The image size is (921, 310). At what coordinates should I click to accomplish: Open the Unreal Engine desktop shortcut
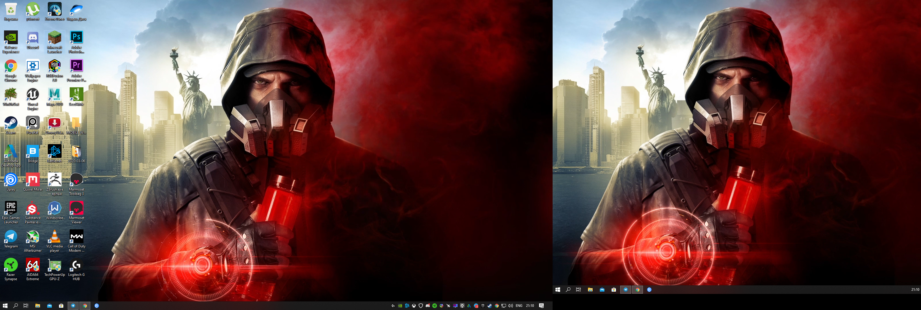33,99
